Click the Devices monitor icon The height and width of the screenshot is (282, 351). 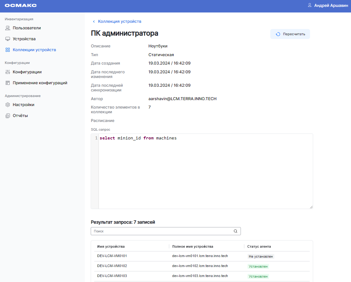(x=8, y=39)
